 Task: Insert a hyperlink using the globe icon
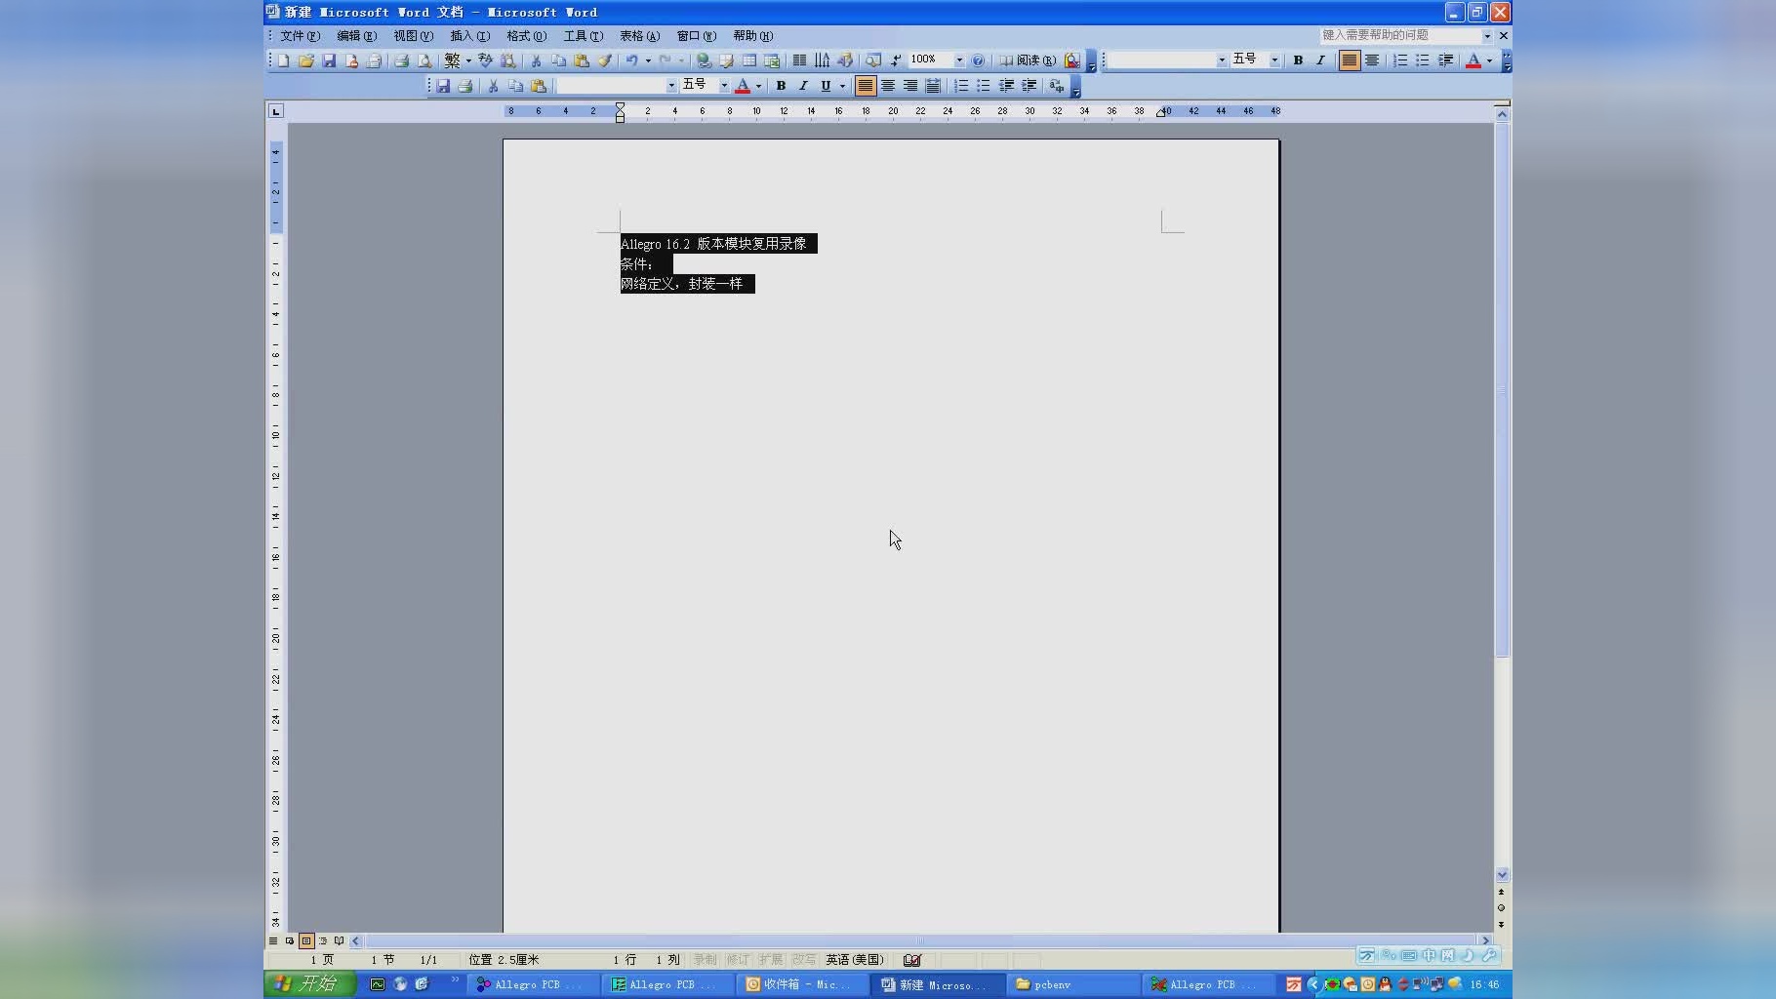click(x=704, y=60)
